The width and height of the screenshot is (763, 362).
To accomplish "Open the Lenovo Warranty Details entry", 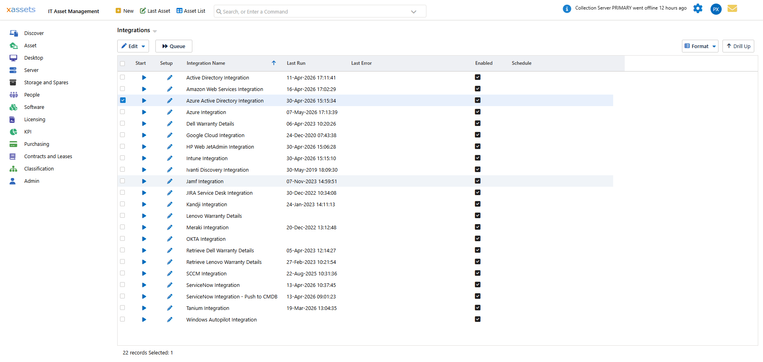I will 214,216.
